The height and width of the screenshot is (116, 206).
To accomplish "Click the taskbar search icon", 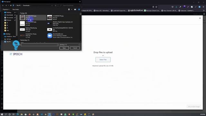I will [6, 114].
